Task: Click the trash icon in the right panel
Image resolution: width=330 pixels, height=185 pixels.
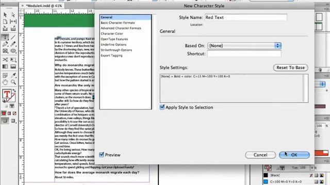Action: pos(320,70)
